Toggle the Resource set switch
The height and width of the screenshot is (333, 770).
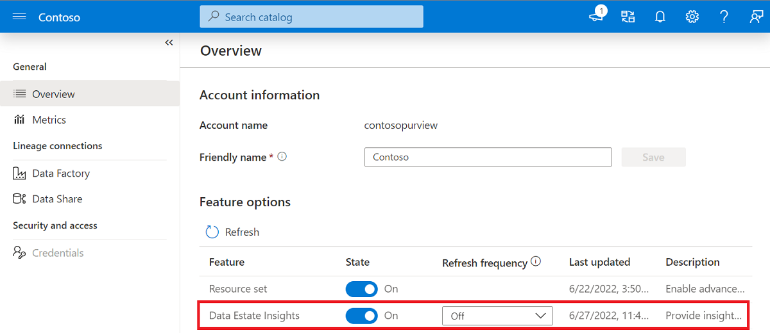coord(361,289)
